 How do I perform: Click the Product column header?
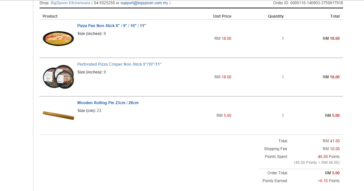[50, 16]
